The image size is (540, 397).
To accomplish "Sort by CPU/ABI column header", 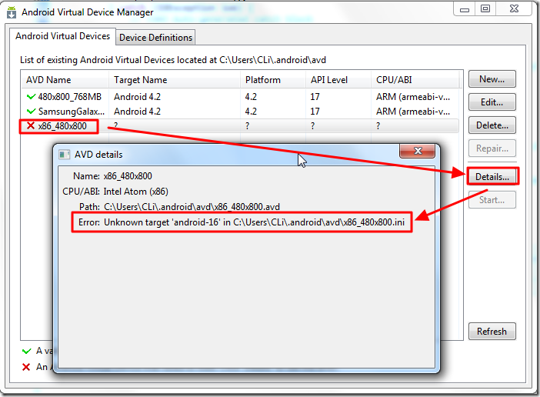I will coord(415,80).
